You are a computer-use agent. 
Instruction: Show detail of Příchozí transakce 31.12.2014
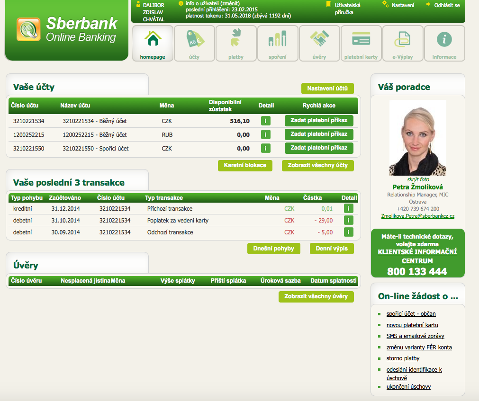(349, 208)
